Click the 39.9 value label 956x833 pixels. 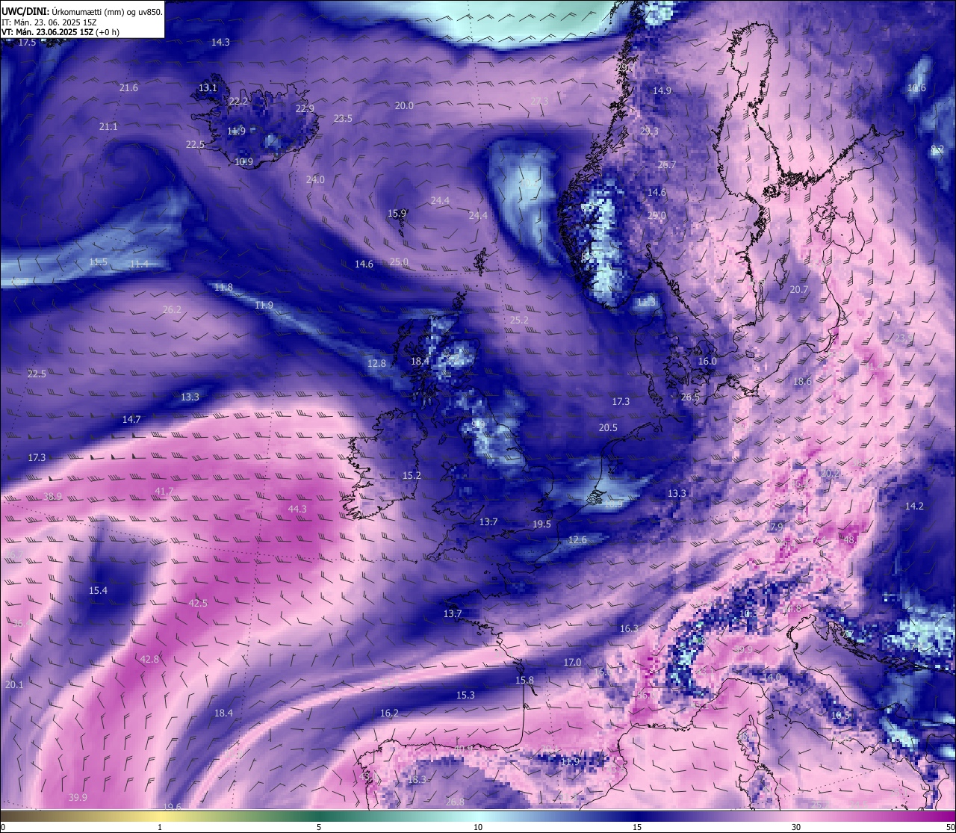point(78,797)
